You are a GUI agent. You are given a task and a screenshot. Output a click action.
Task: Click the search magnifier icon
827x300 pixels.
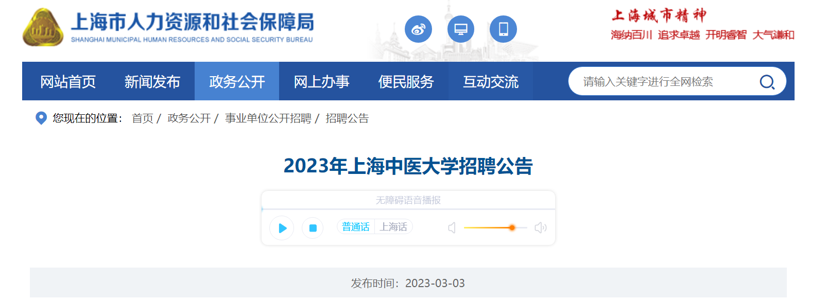767,82
